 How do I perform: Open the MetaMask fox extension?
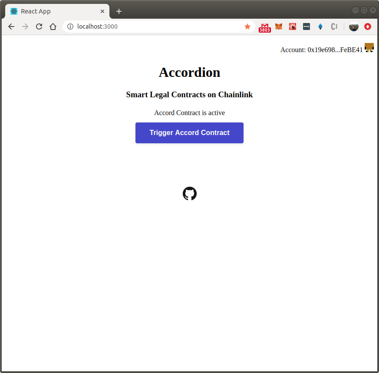click(x=279, y=26)
